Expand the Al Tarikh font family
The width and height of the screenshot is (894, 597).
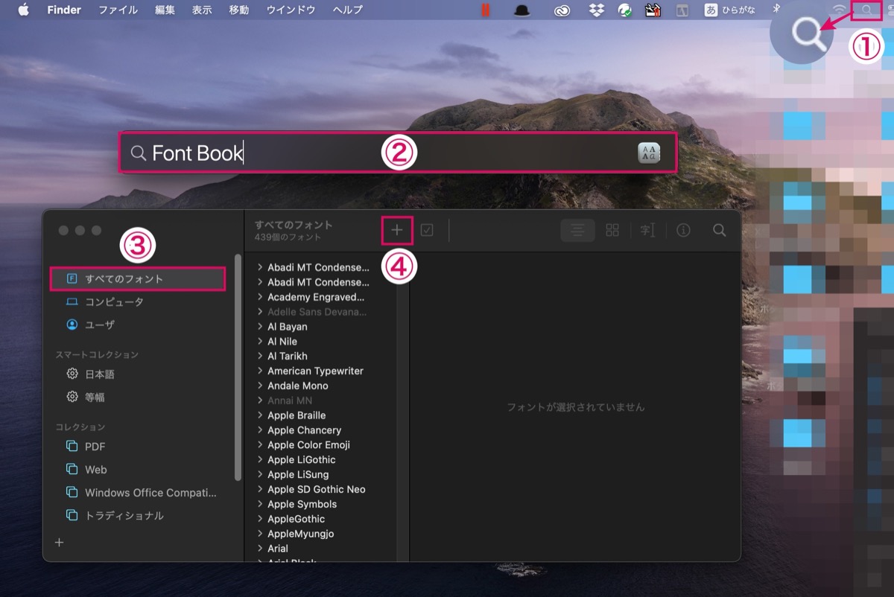(x=259, y=357)
